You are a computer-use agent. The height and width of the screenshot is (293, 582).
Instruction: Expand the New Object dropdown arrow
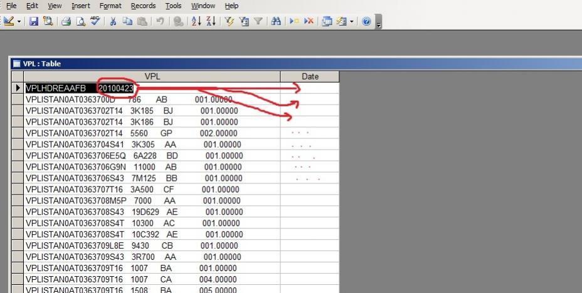pos(351,21)
